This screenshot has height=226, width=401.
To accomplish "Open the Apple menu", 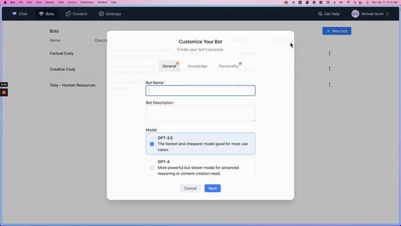I will [5, 3].
